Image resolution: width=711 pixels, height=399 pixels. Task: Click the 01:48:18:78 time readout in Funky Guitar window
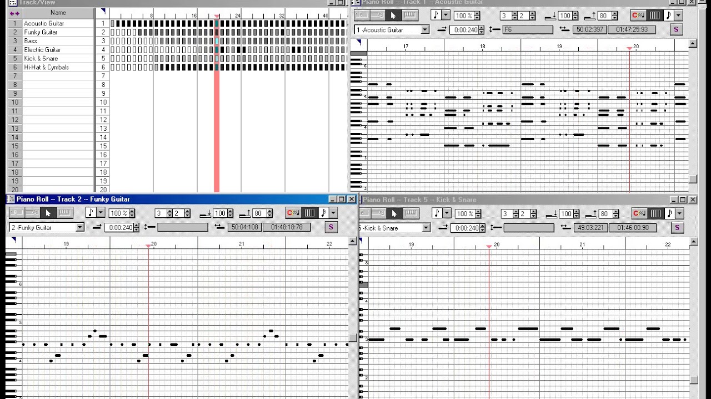tap(287, 227)
